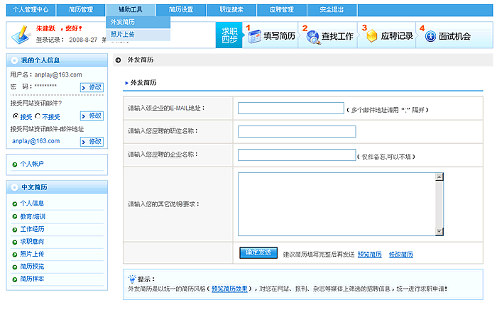Open the 预览简历效果 link in the tip
This screenshot has width=497, height=312.
[x=229, y=289]
